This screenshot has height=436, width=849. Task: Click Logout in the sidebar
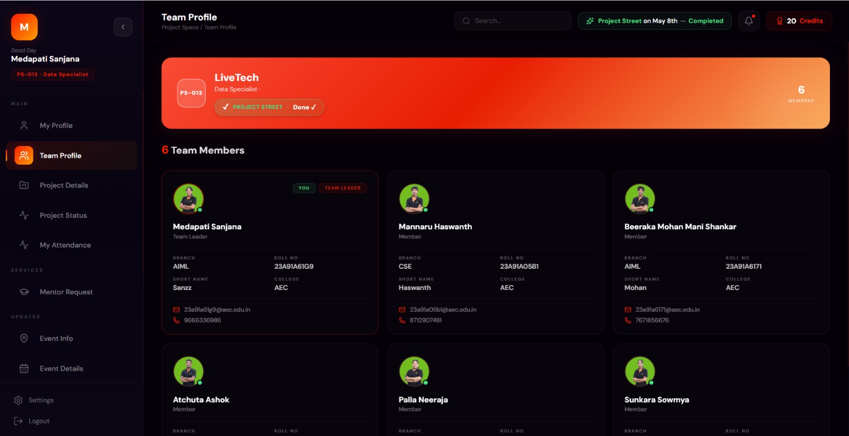(32, 421)
